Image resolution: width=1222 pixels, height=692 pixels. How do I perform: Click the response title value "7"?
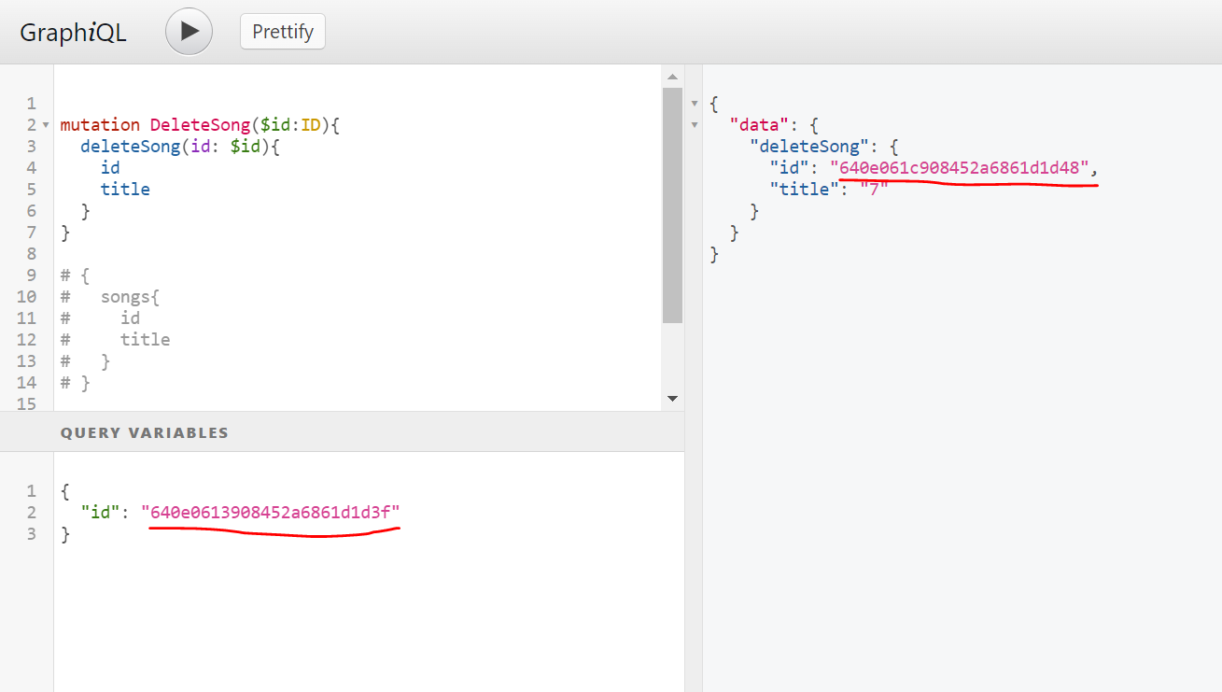pos(874,189)
